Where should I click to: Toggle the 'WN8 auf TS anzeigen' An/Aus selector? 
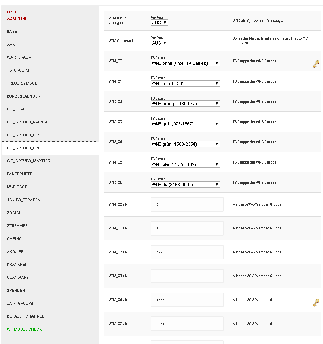(159, 23)
